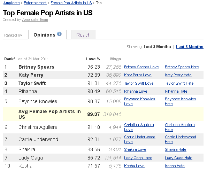Click the Opinions info icon
Screen dimensions: 207x171
tap(59, 34)
